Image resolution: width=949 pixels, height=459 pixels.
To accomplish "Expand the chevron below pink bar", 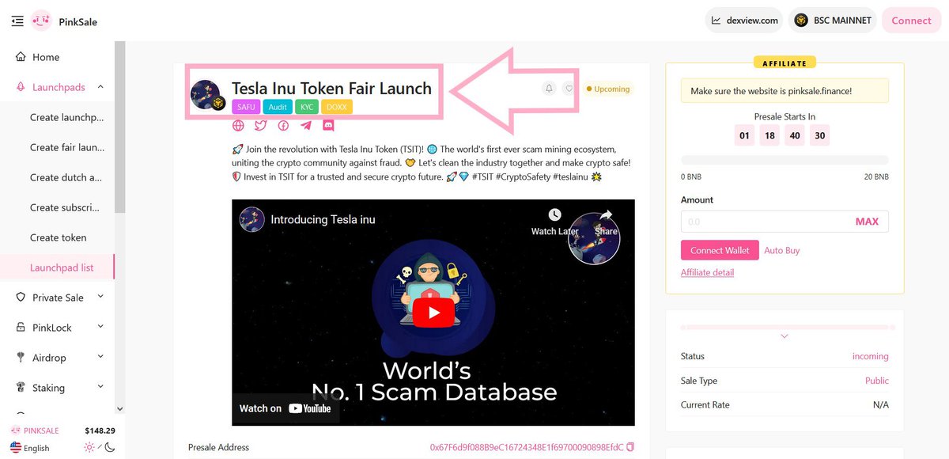I will 785,336.
